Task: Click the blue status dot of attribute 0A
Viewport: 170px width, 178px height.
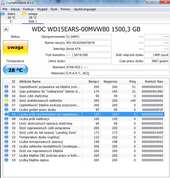Action: tap(6, 114)
